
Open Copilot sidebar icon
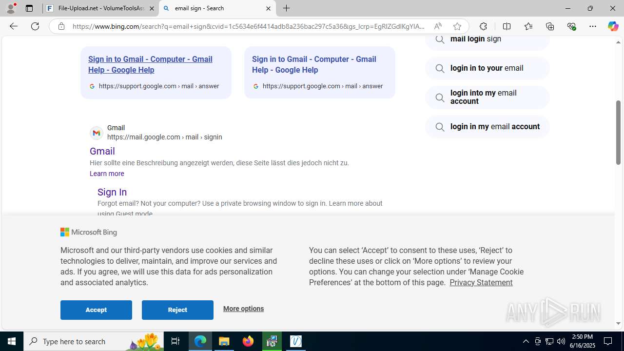click(613, 26)
